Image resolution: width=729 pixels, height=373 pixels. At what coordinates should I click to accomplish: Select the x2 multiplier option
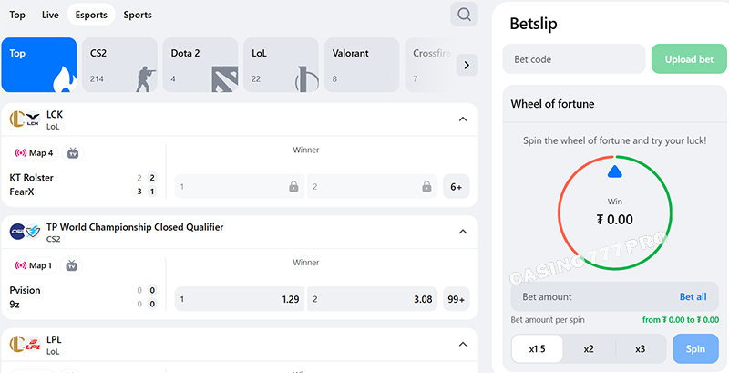589,349
